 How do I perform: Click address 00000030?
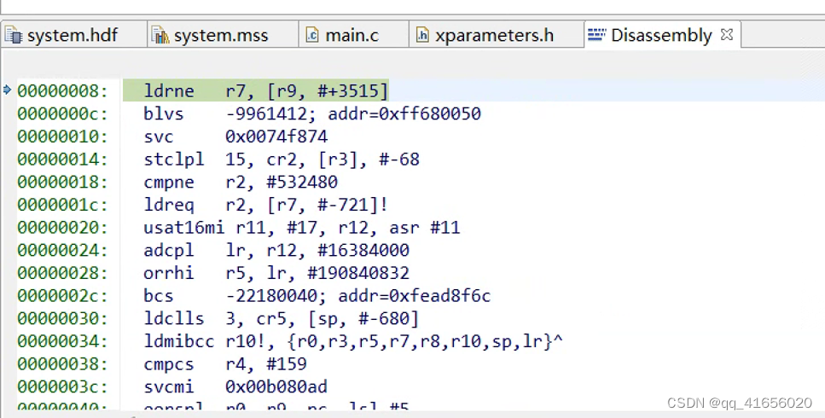pos(62,318)
